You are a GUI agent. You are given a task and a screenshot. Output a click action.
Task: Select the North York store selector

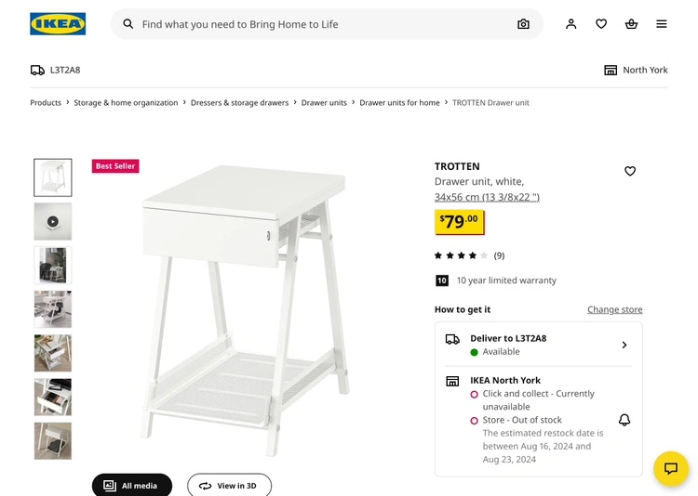[636, 70]
